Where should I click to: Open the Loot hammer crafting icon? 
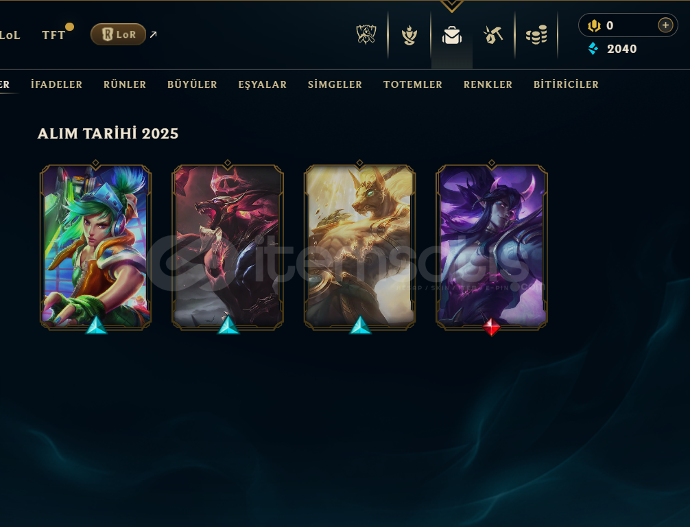click(493, 35)
